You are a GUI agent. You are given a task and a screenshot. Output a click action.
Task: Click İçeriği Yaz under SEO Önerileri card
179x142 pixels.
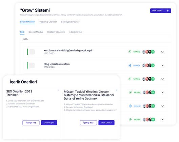pos(31,123)
